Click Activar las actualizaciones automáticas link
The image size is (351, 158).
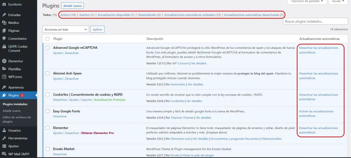click(x=316, y=114)
